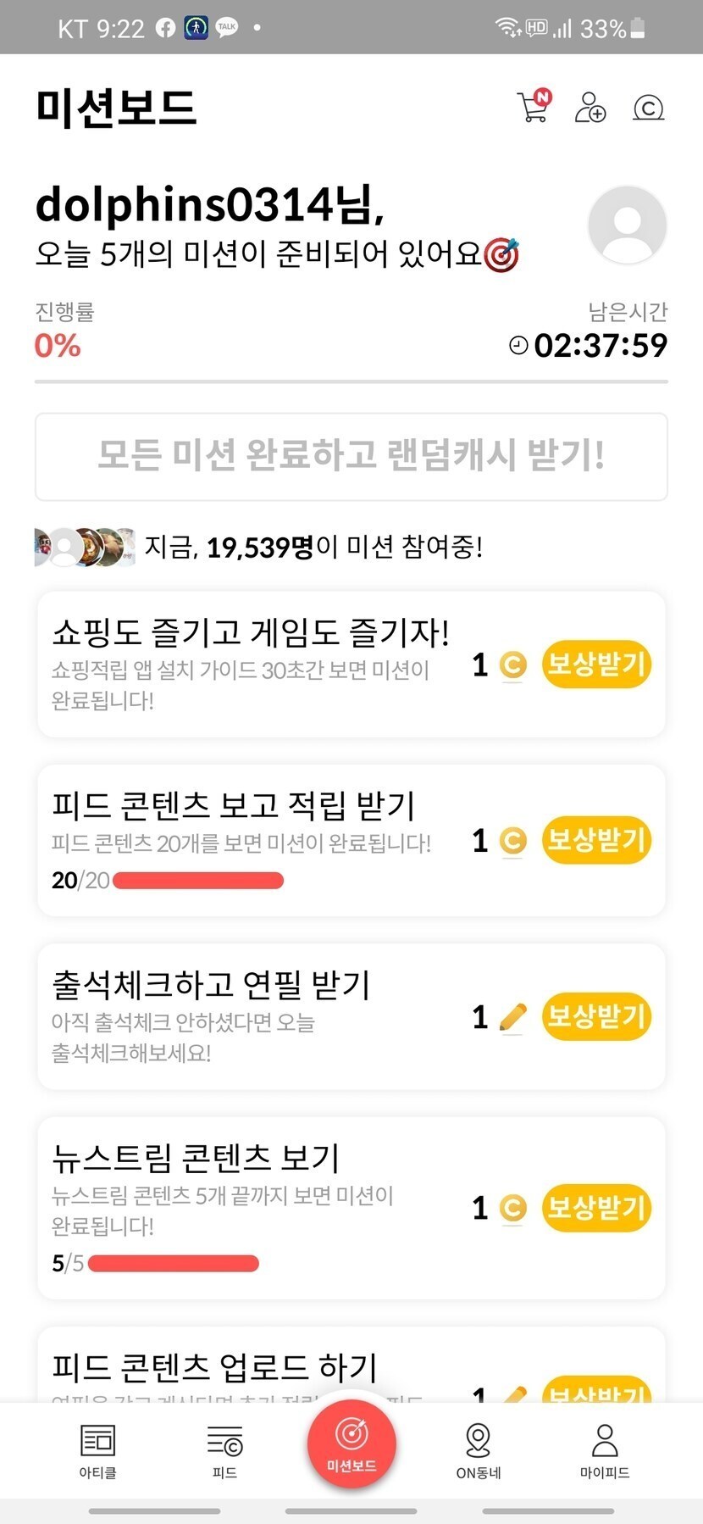The width and height of the screenshot is (703, 1524).
Task: Tap the 5/5 newstream progress bar
Action: click(174, 1264)
